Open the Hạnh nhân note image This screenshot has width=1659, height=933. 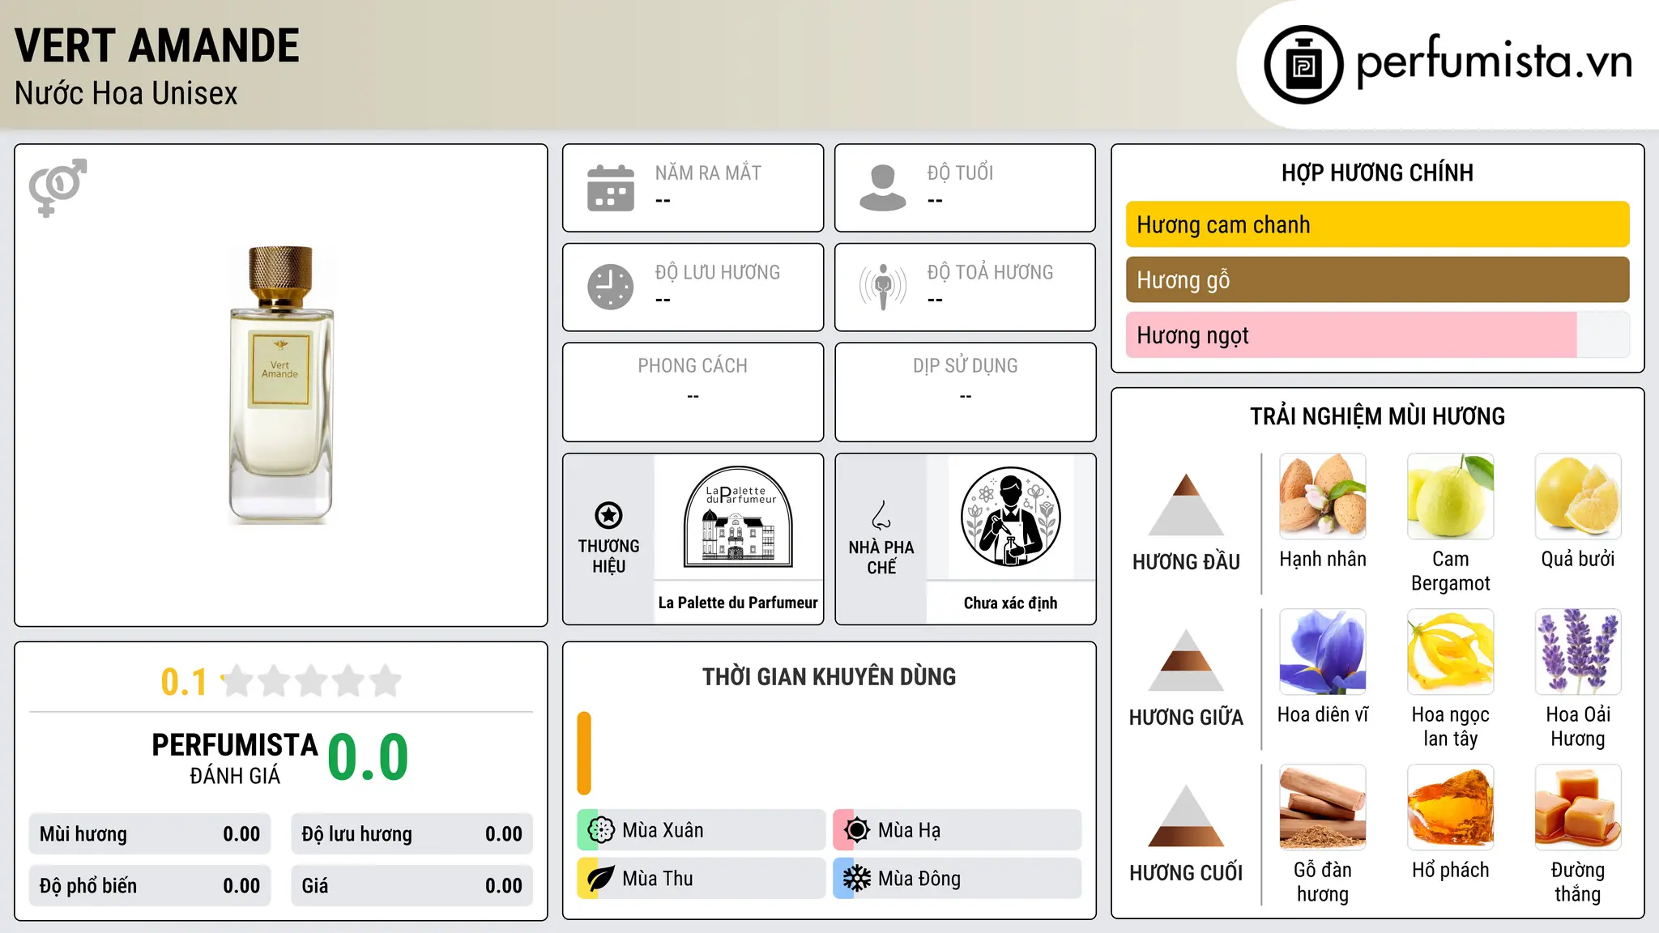(1323, 496)
